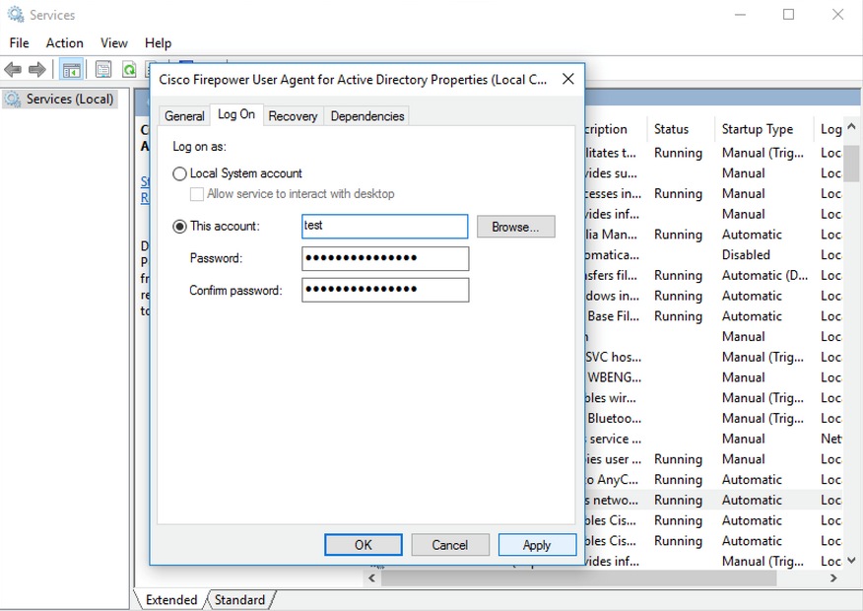Click inside the Confirm password field
Image resolution: width=863 pixels, height=611 pixels.
384,290
